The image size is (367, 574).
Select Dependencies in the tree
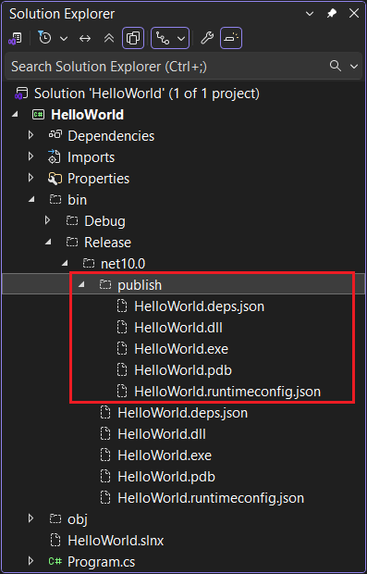[111, 136]
